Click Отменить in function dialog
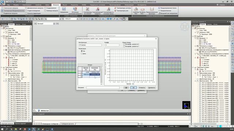234x131 pixels. point(142,88)
